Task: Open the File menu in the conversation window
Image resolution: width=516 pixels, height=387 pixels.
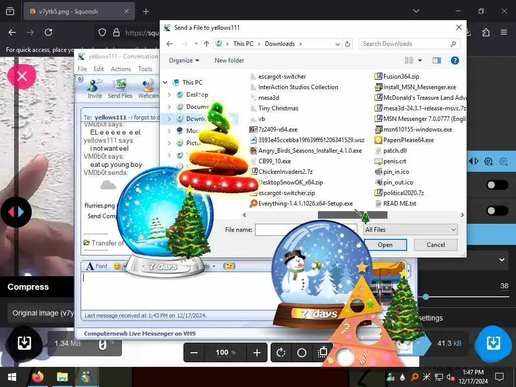Action: 82,69
